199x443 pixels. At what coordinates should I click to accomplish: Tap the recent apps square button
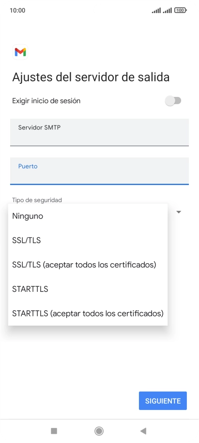tap(54, 431)
